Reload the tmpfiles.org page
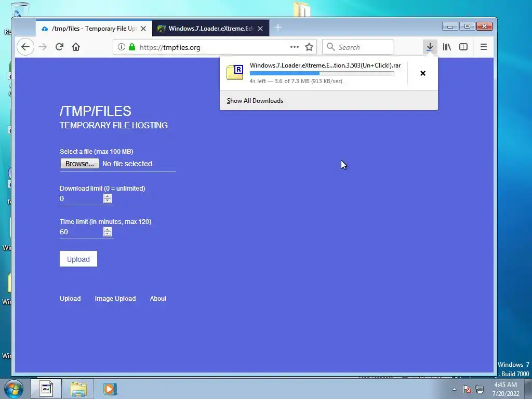Image resolution: width=532 pixels, height=399 pixels. [x=59, y=47]
